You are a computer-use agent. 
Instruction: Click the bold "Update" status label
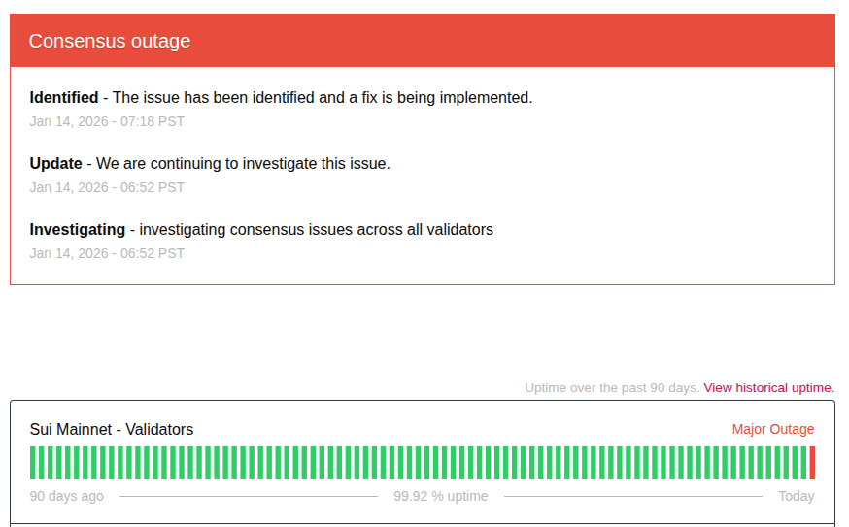[55, 163]
